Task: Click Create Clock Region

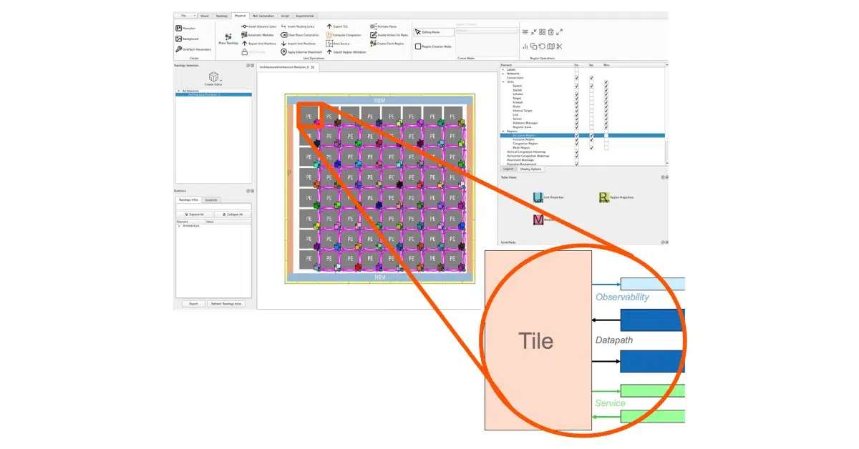Action: coord(387,44)
